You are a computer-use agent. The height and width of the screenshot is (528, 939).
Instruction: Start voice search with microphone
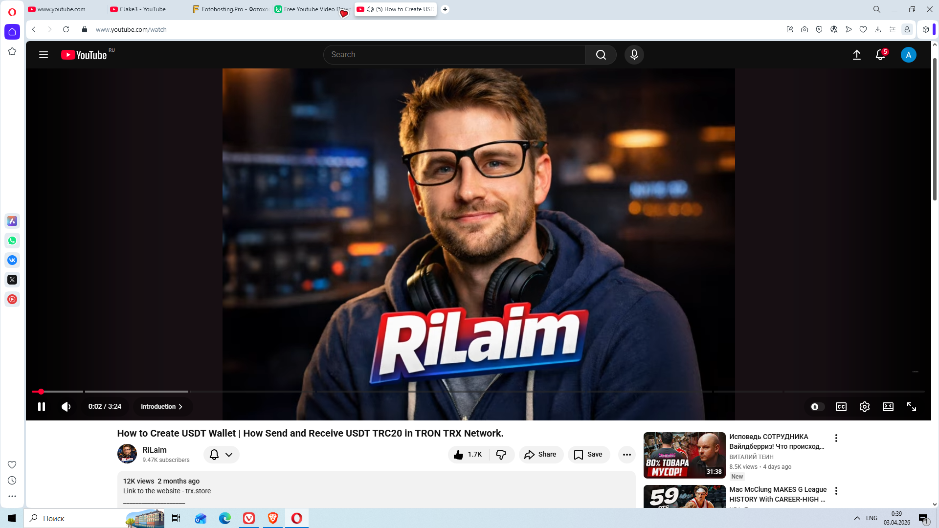point(634,55)
